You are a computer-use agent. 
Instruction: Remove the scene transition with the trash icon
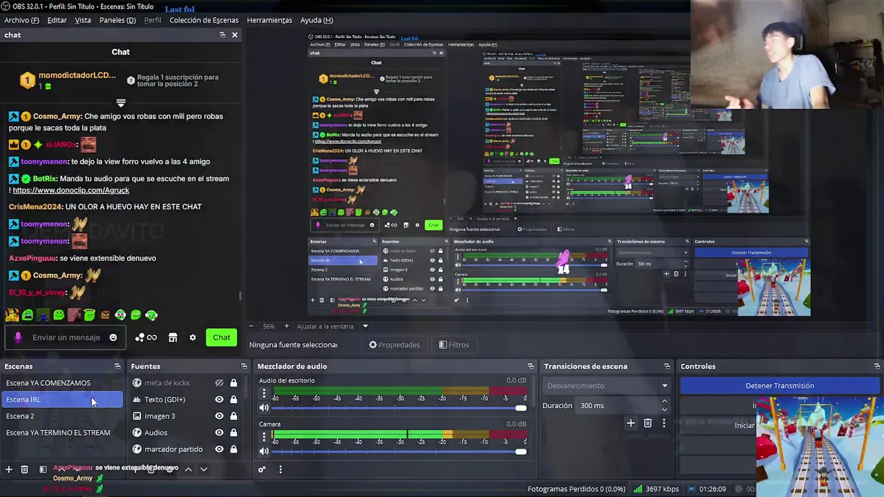tap(647, 423)
